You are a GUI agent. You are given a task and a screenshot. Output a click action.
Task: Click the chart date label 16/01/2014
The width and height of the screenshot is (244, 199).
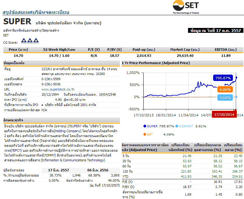tap(166, 115)
